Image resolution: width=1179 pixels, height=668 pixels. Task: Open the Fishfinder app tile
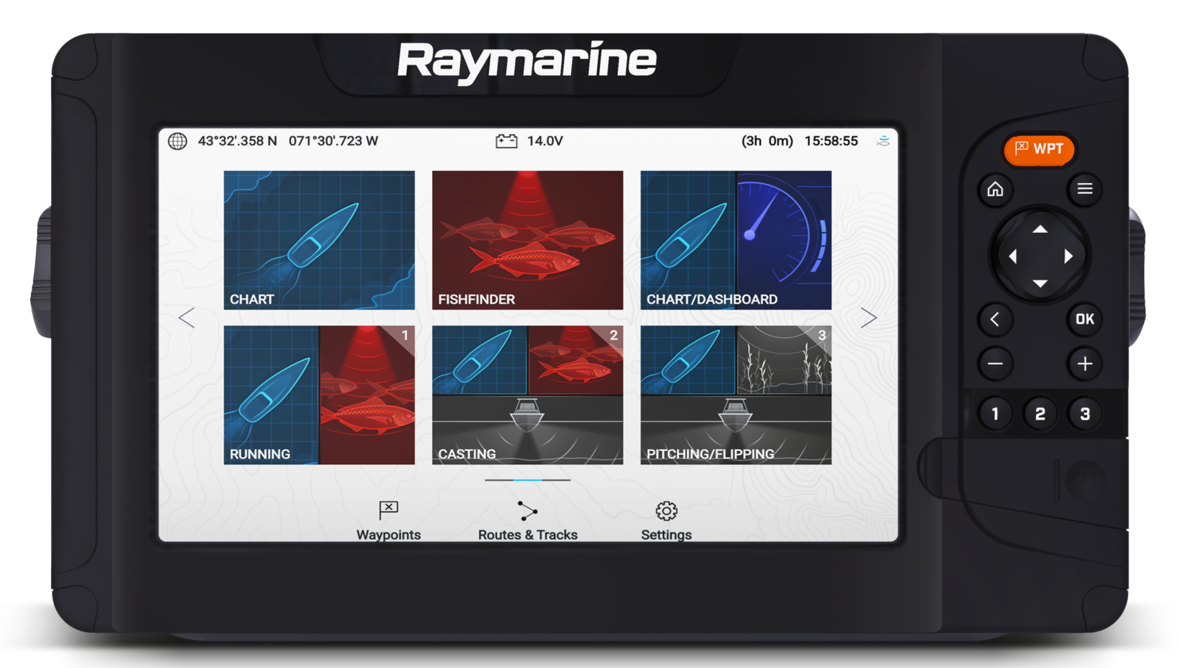click(527, 240)
